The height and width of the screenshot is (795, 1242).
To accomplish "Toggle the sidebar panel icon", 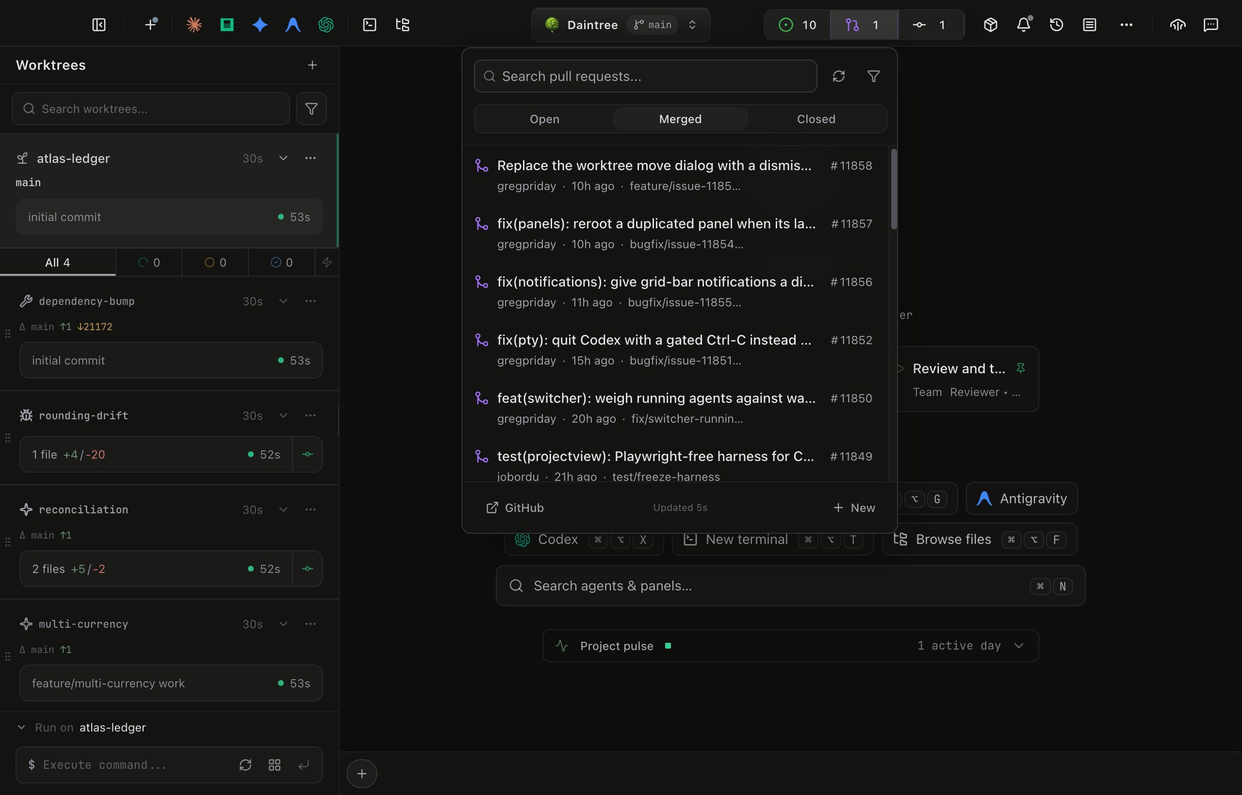I will pyautogui.click(x=98, y=25).
